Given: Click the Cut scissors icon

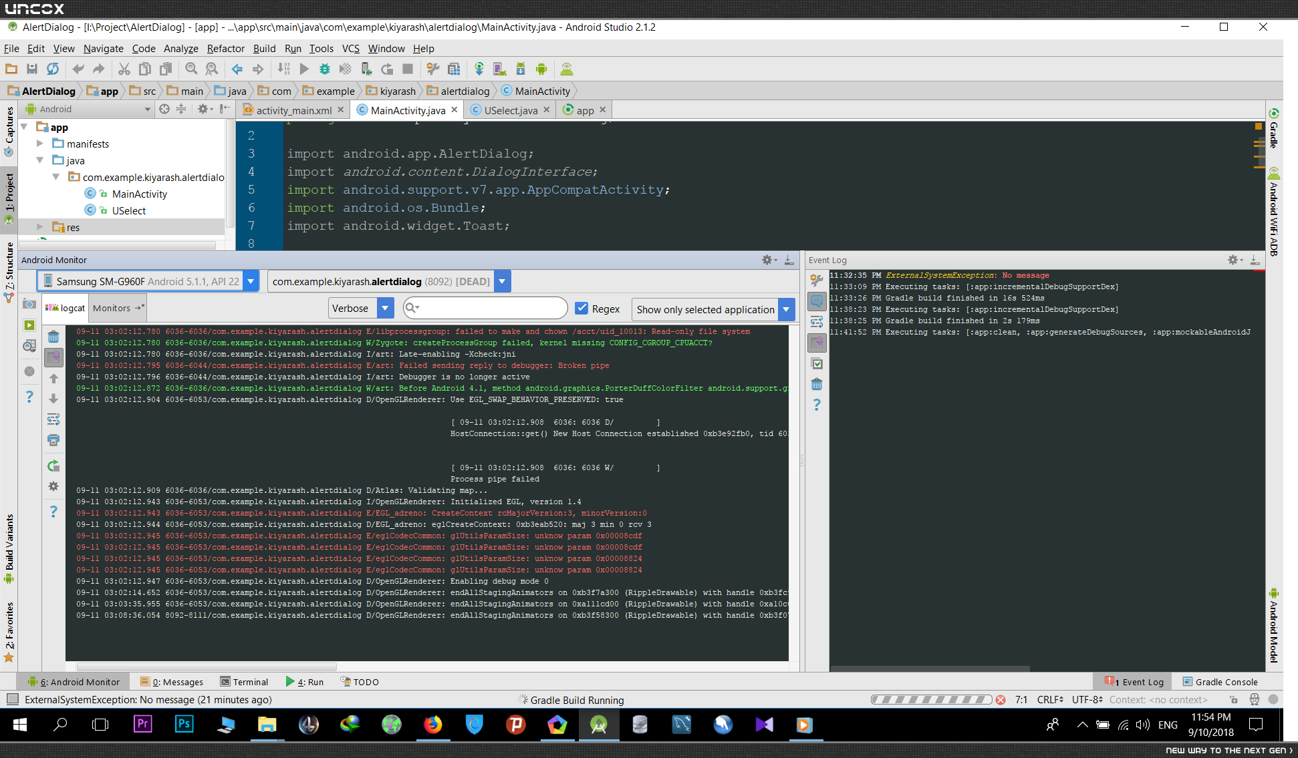Looking at the screenshot, I should [x=124, y=69].
